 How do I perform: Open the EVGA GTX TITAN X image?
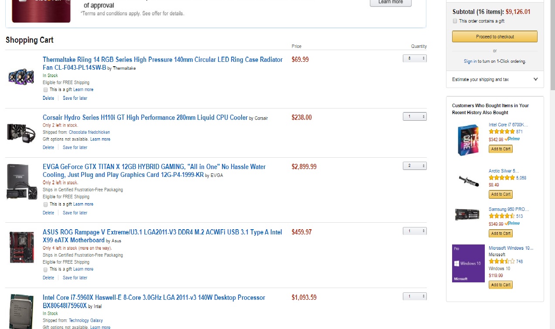(22, 182)
